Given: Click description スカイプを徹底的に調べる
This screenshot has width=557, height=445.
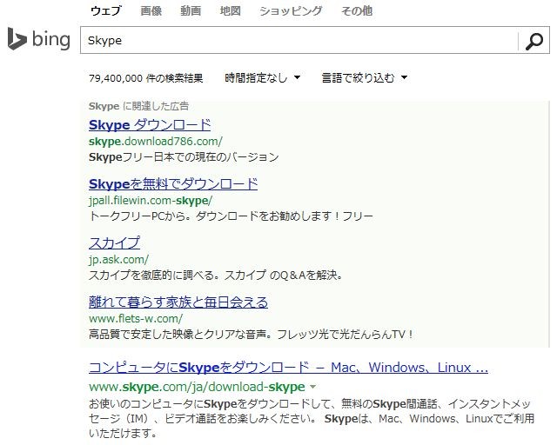Looking at the screenshot, I should pos(216,275).
